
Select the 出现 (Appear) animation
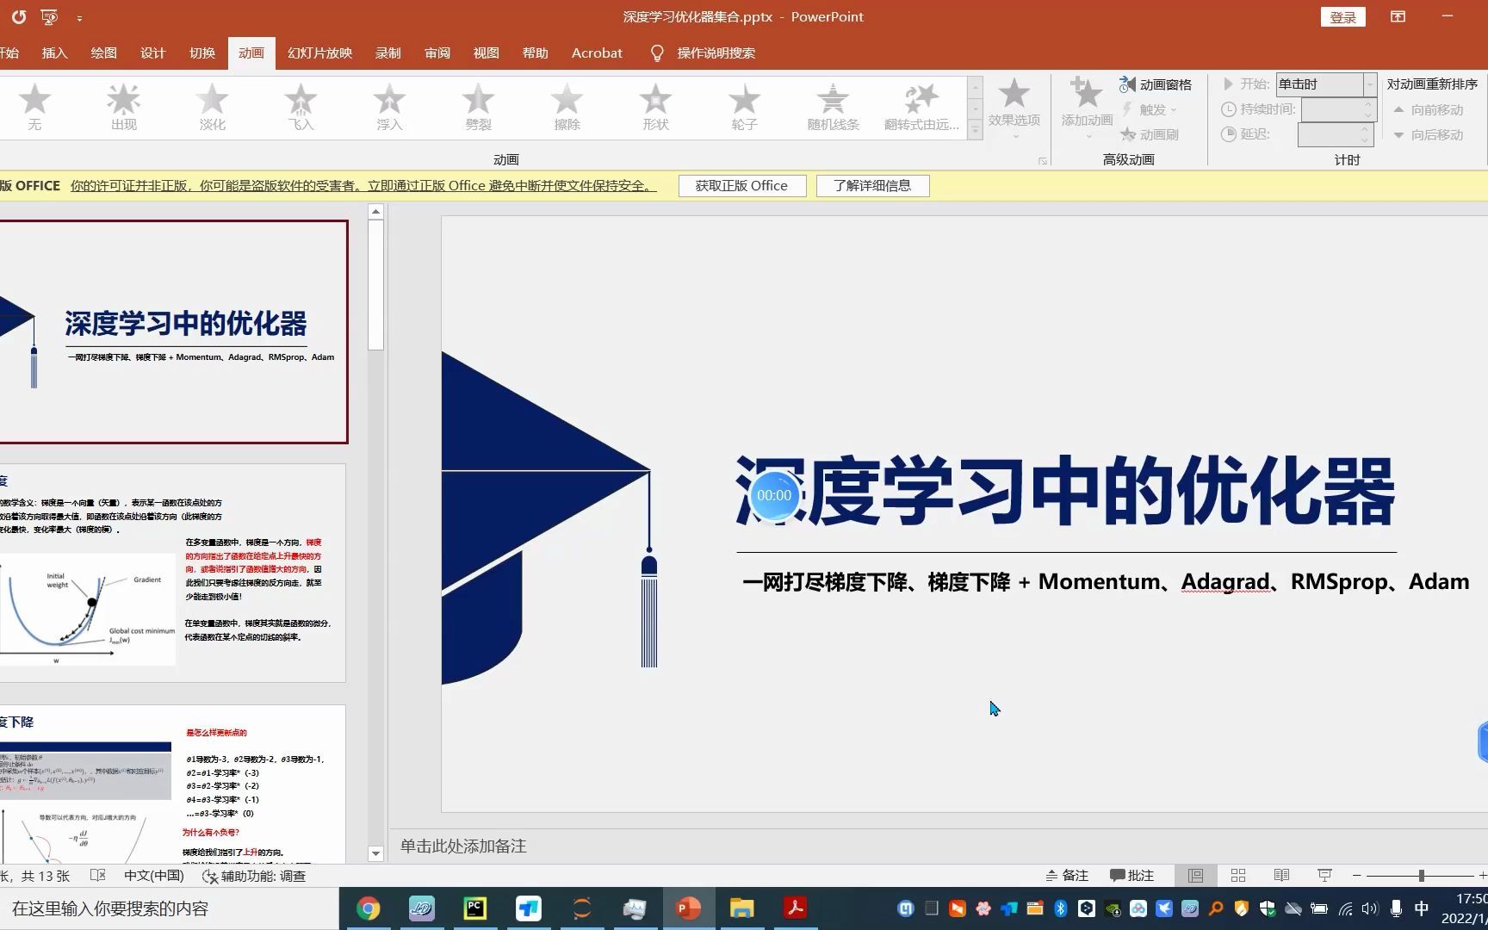point(122,106)
